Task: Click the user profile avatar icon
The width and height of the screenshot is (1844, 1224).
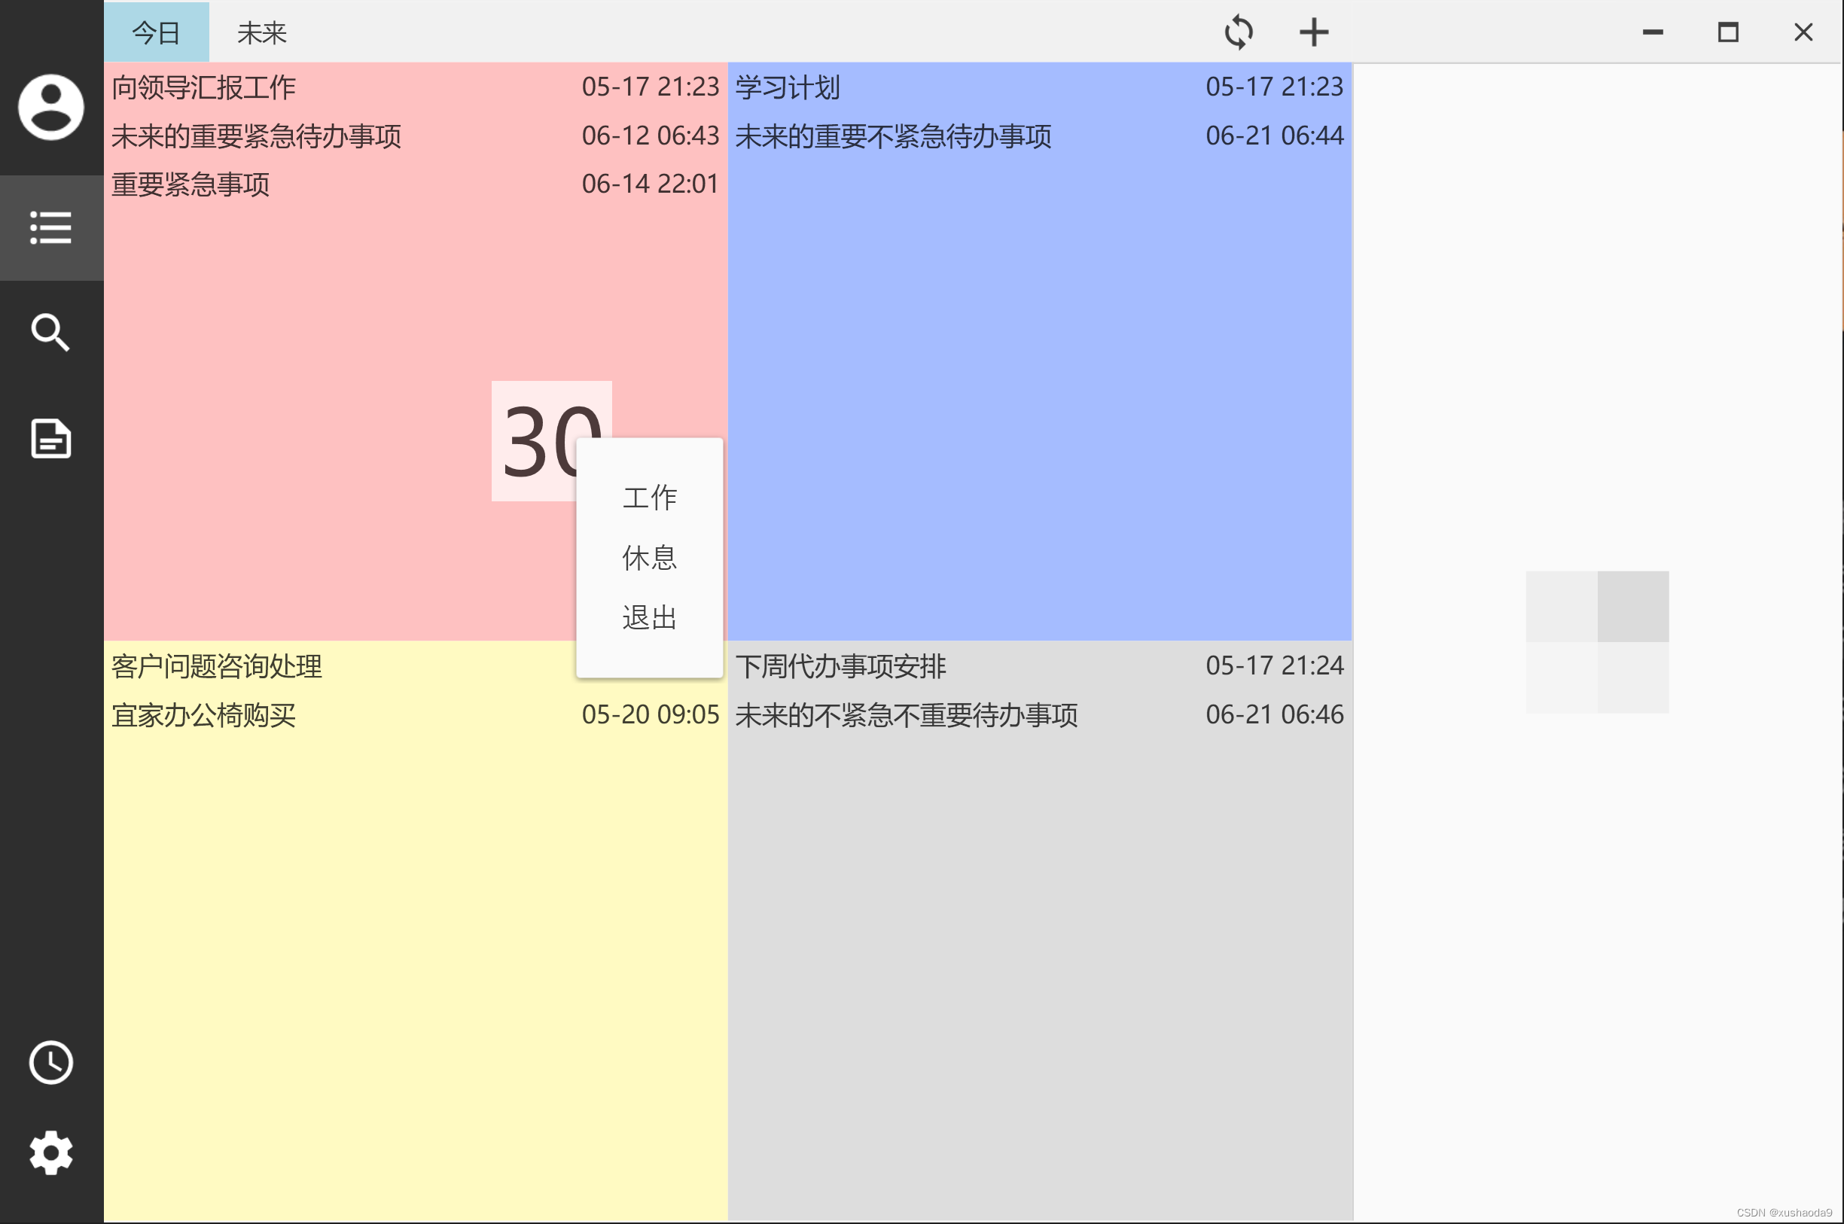Action: (x=50, y=107)
